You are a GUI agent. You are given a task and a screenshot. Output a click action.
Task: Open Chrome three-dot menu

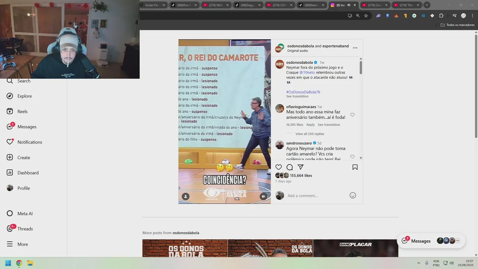472,16
